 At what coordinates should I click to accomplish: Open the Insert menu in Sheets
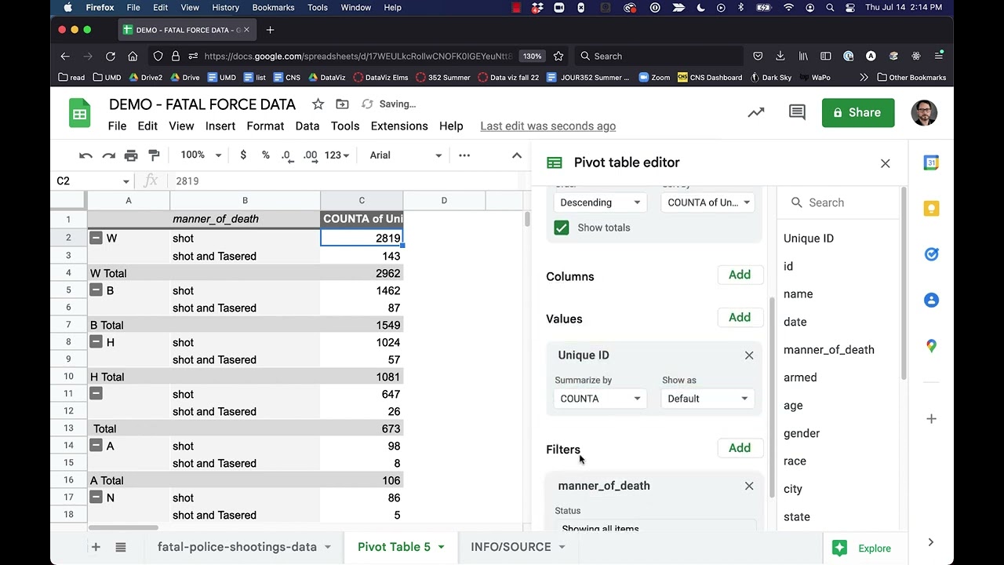point(220,126)
